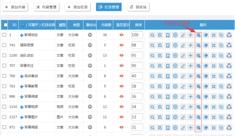
Task: Switch to the 栏目管理 tab
Action: 108,7
